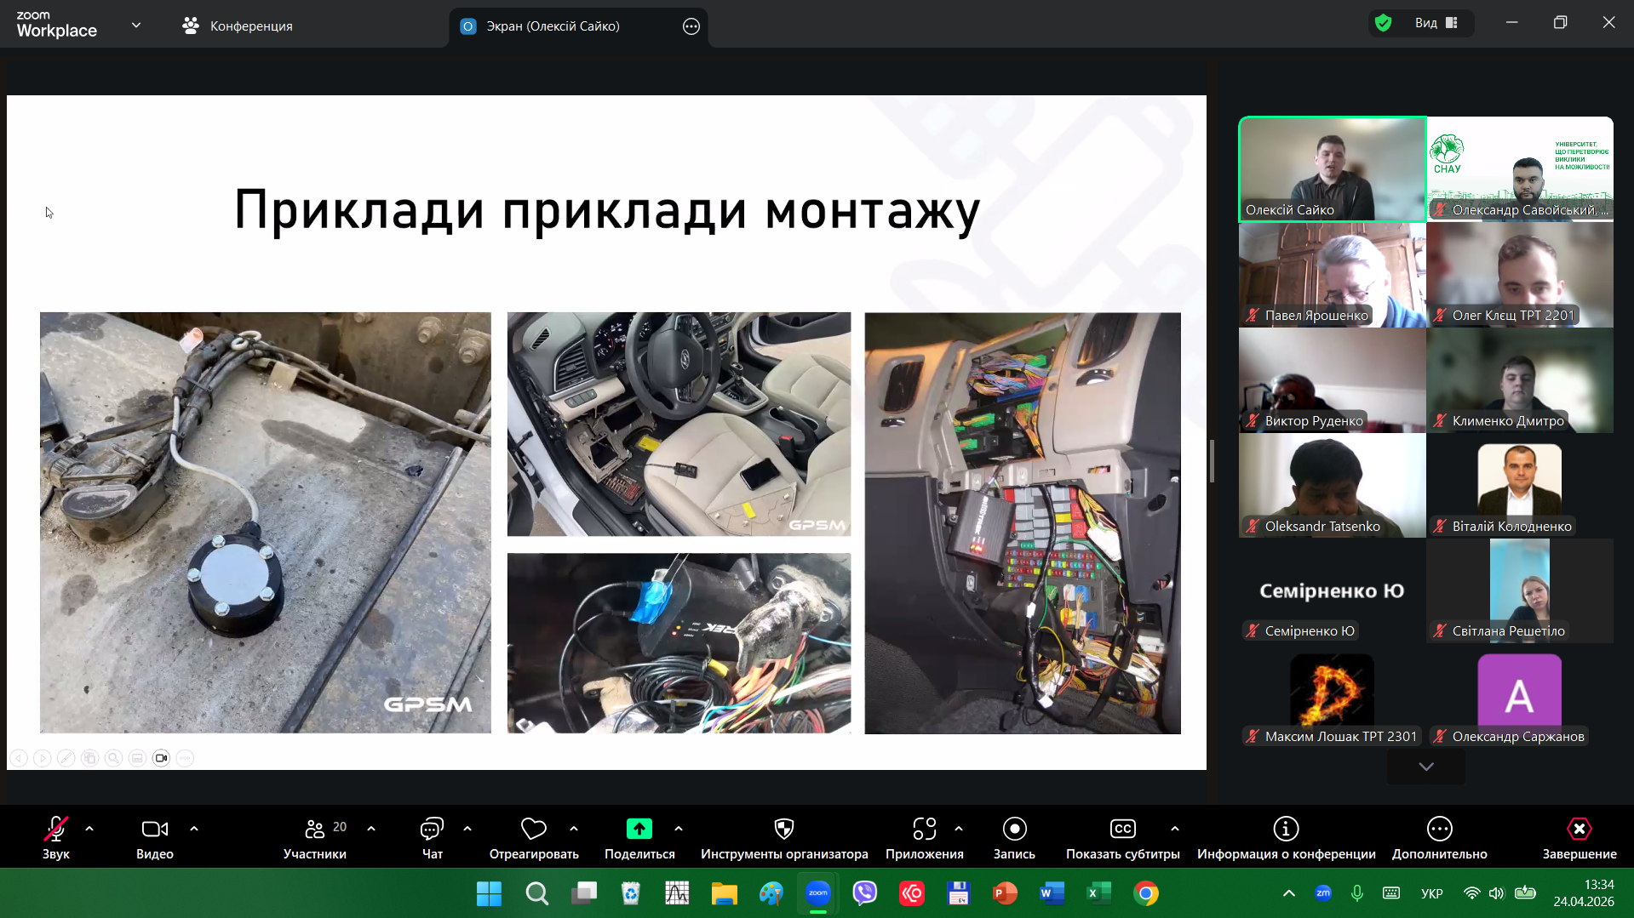Image resolution: width=1634 pixels, height=918 pixels.
Task: Open Информация о конференции info icon
Action: [1285, 830]
